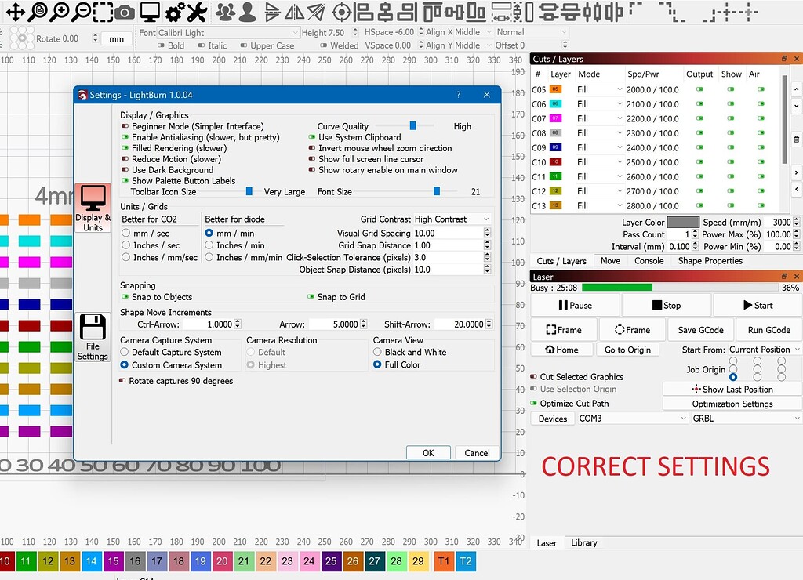803x580 pixels.
Task: Open Mode dropdown for layer C05
Action: [x=599, y=89]
